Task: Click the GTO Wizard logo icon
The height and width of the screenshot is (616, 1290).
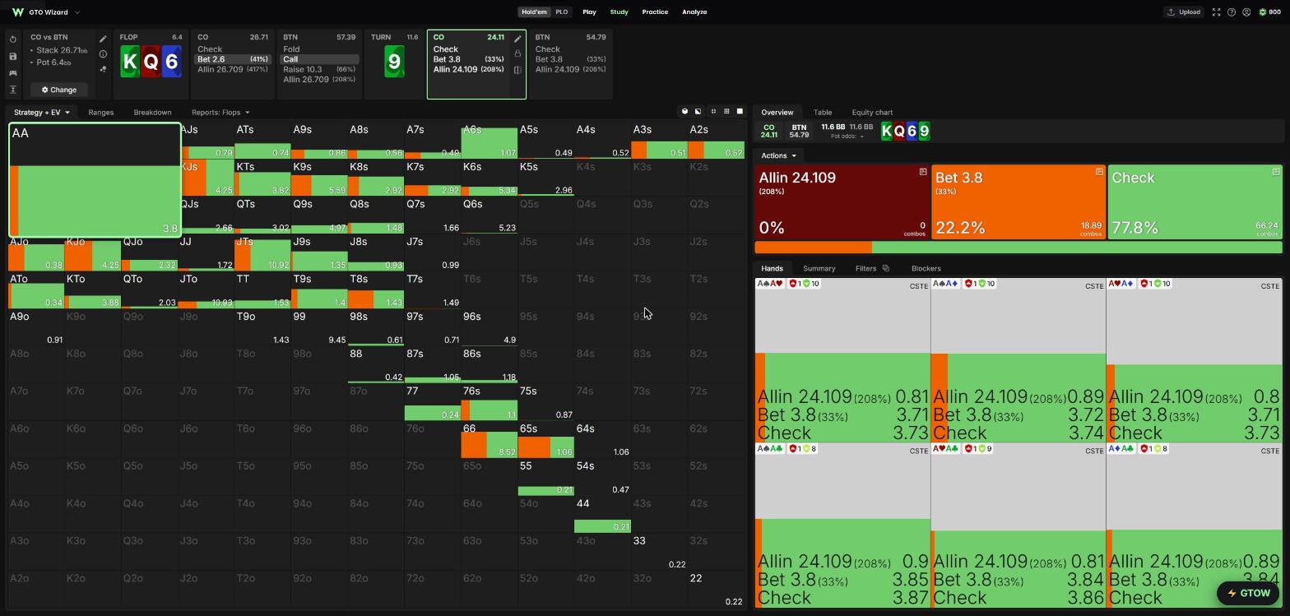Action: click(17, 12)
